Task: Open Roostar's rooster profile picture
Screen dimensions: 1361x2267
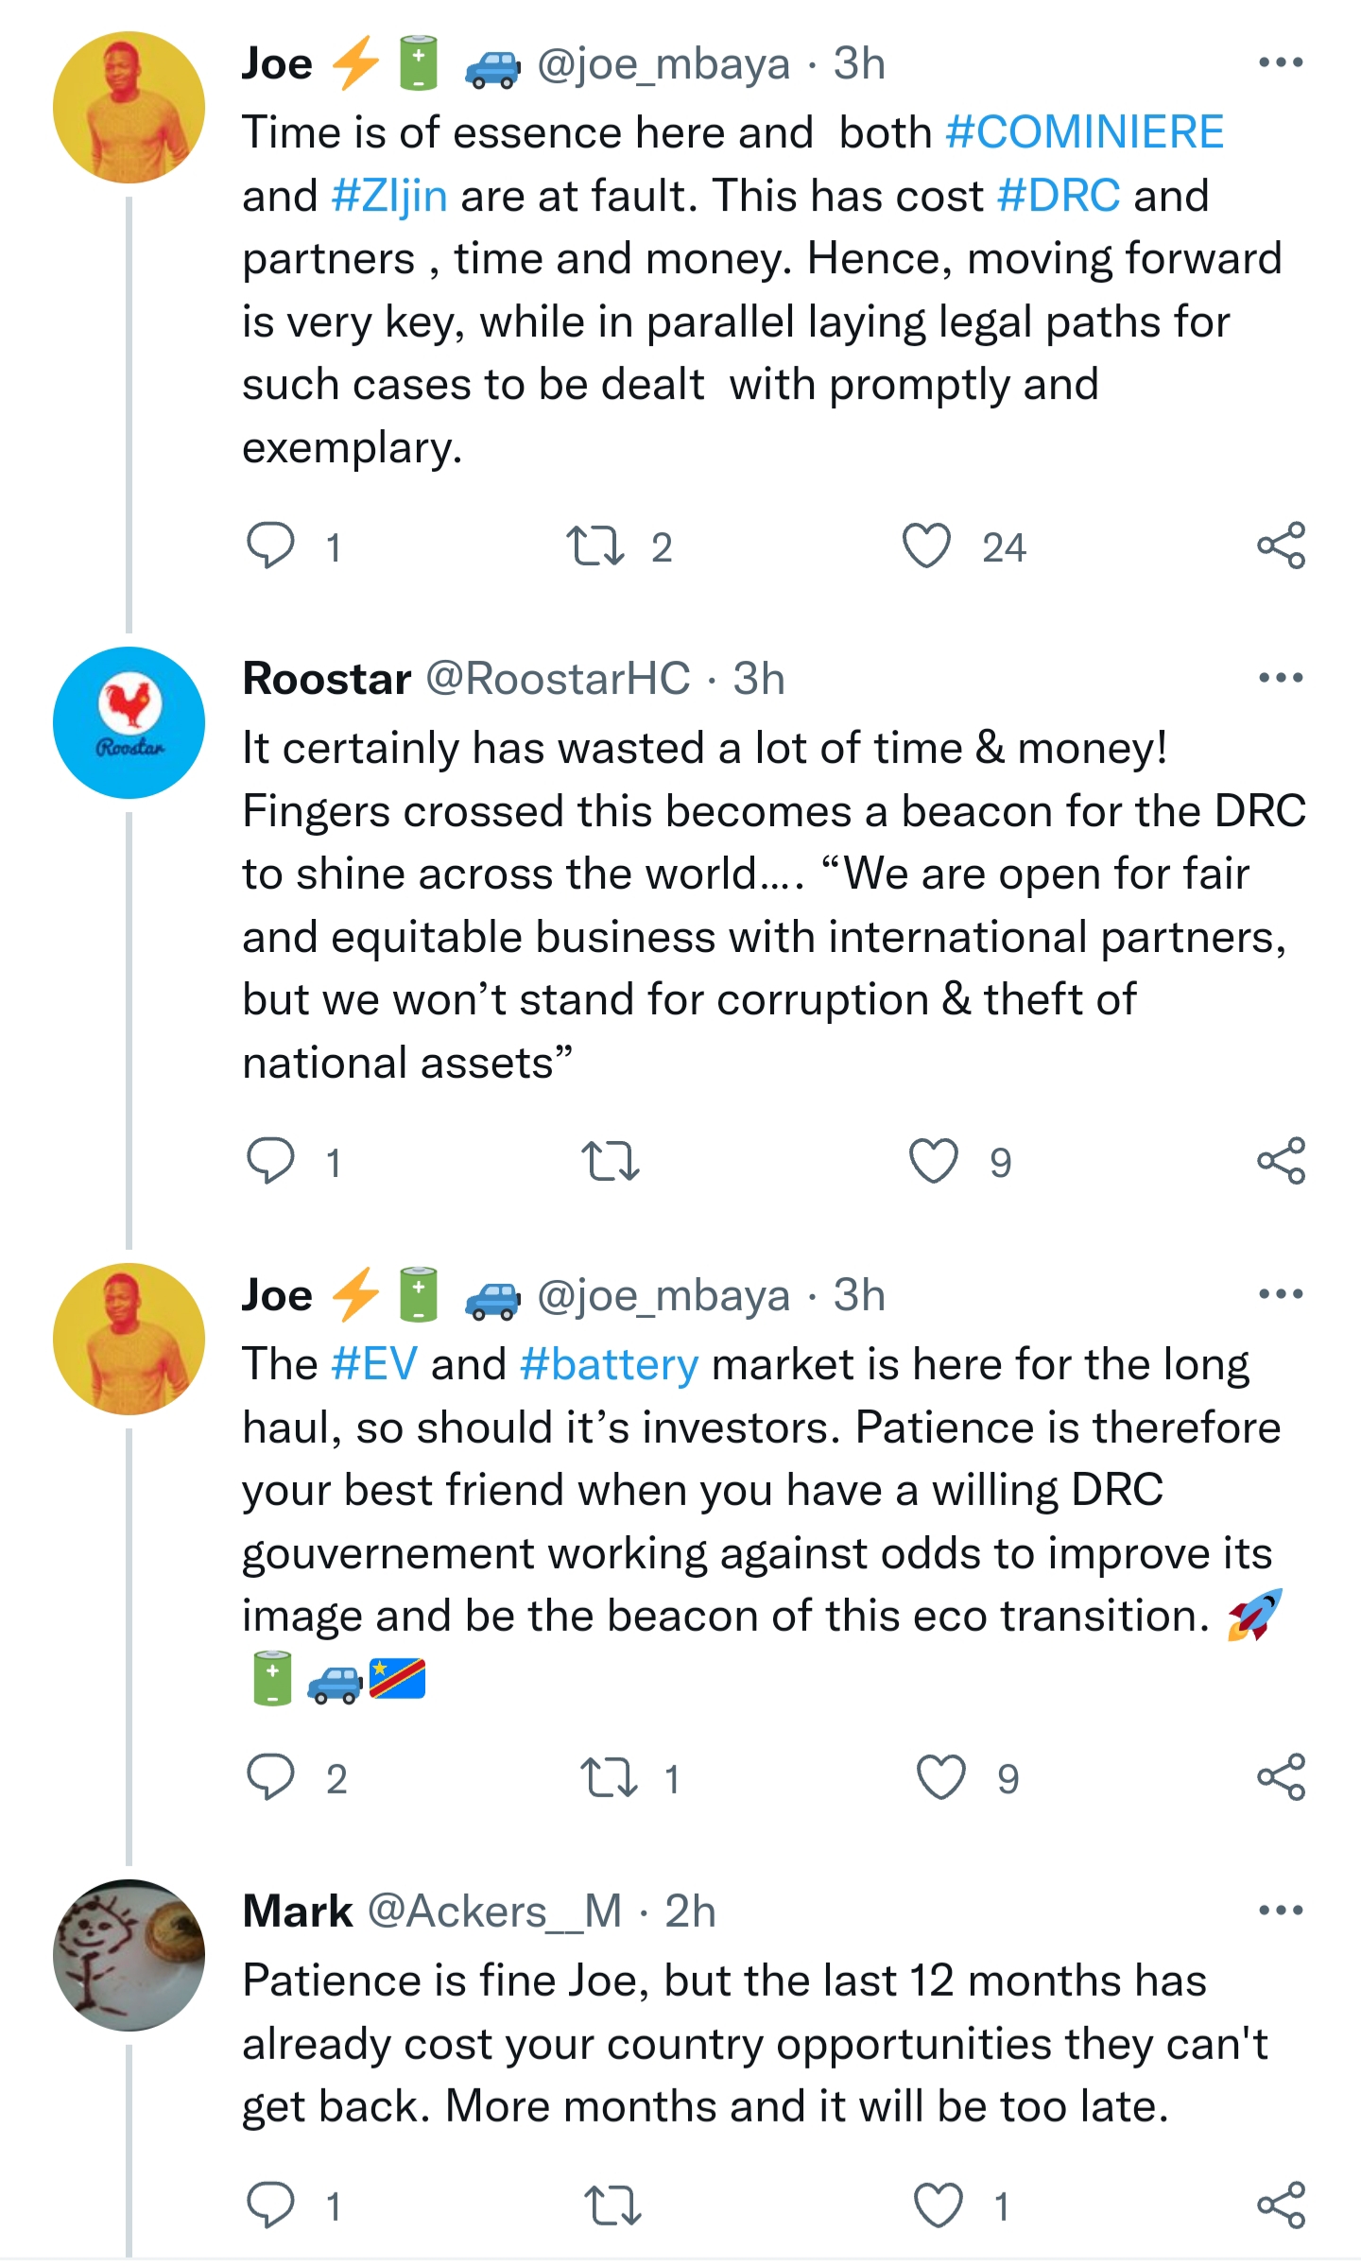Action: (x=129, y=723)
